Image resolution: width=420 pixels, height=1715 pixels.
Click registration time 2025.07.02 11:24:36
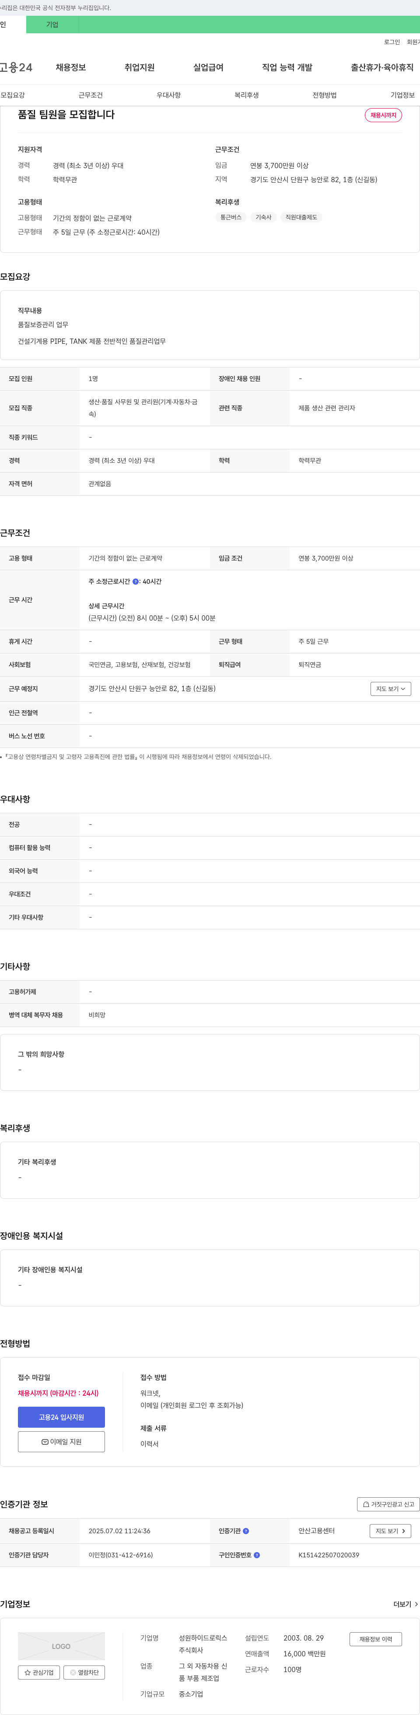click(119, 1531)
